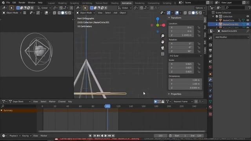Open the Add Modifier dropdown
Screen dimensions: 251x141
(232, 37)
